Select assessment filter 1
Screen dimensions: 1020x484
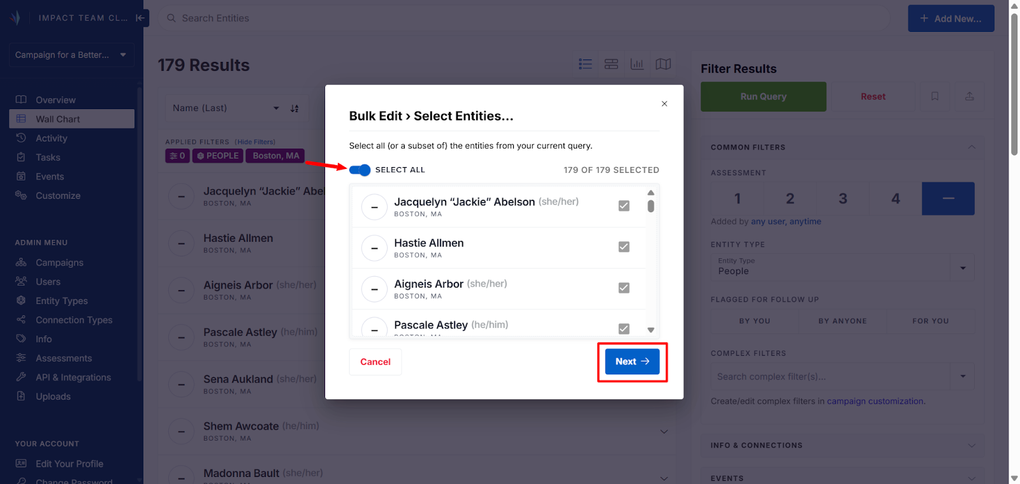pos(738,198)
